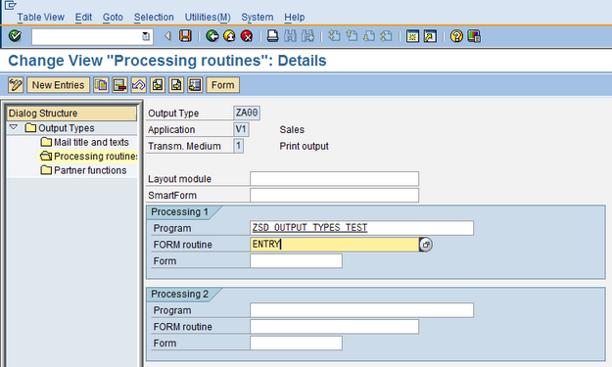
Task: Select Mail title and texts node
Action: [x=85, y=142]
